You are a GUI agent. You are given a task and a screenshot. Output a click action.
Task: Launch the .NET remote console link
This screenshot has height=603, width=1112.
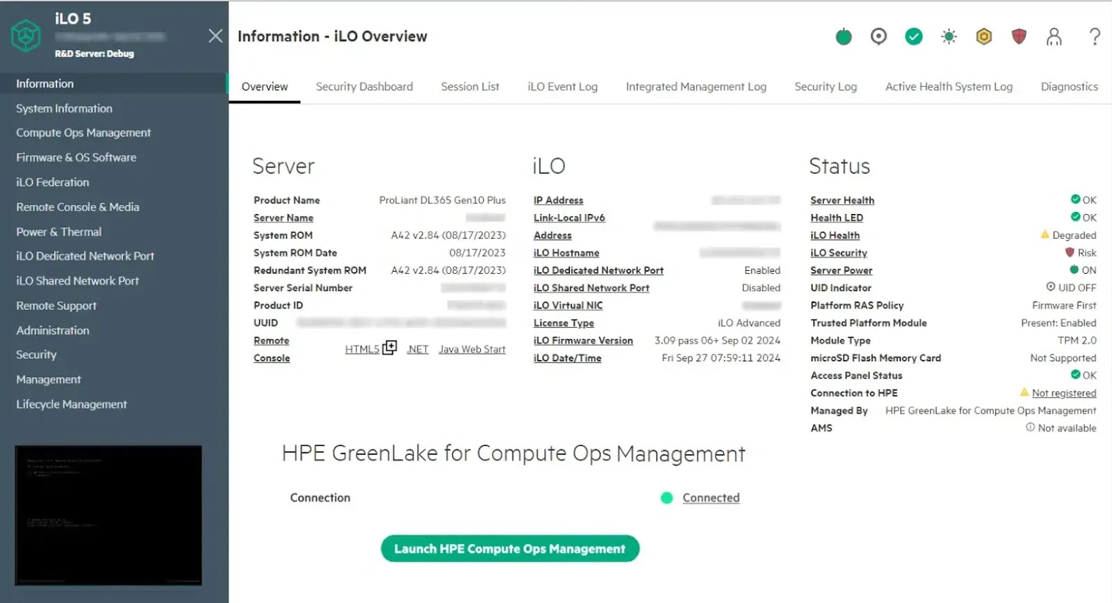pyautogui.click(x=418, y=349)
